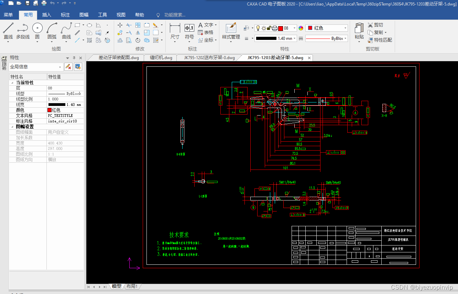The height and width of the screenshot is (294, 458).
Task: Click the color wheel icon in 特性 group
Action: [x=301, y=28]
